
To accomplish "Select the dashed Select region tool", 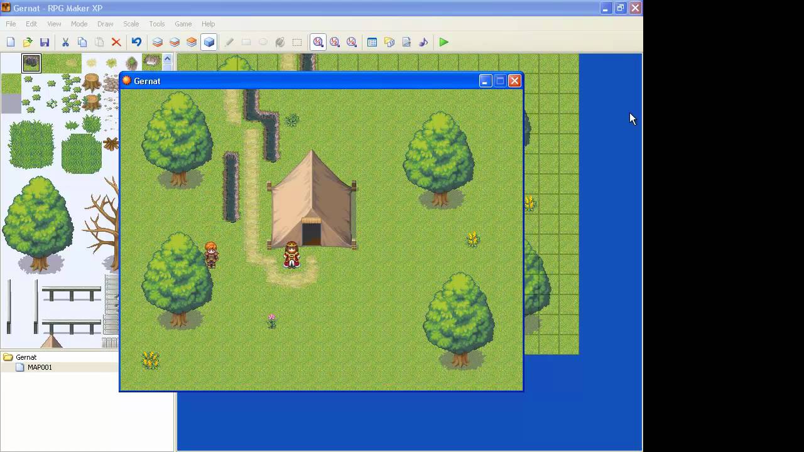I will point(297,42).
